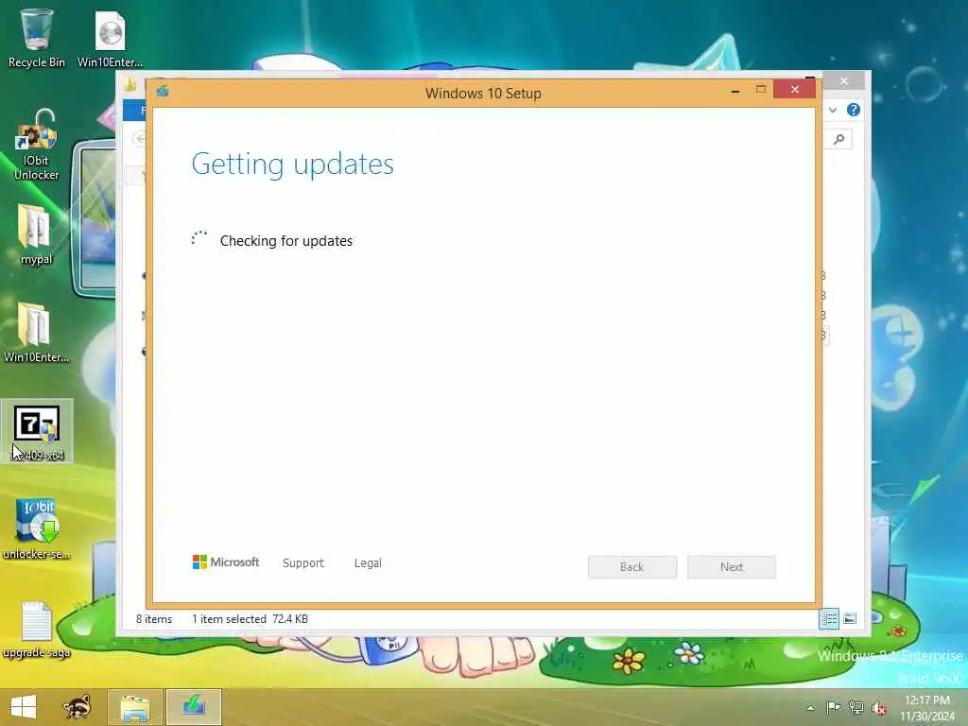968x726 pixels.
Task: Open Explorer help question mark icon
Action: pyautogui.click(x=854, y=110)
